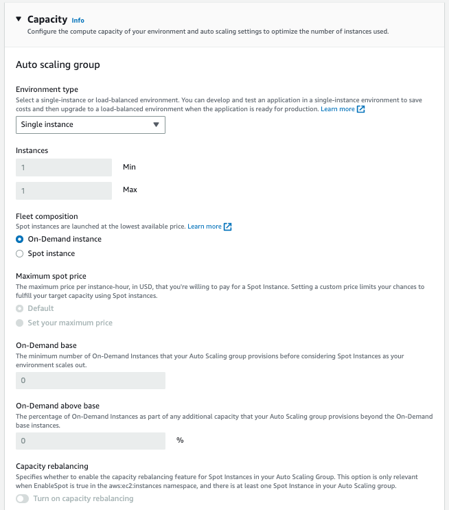Click the On-Demand above base percentage field
The image size is (449, 510).
90,441
